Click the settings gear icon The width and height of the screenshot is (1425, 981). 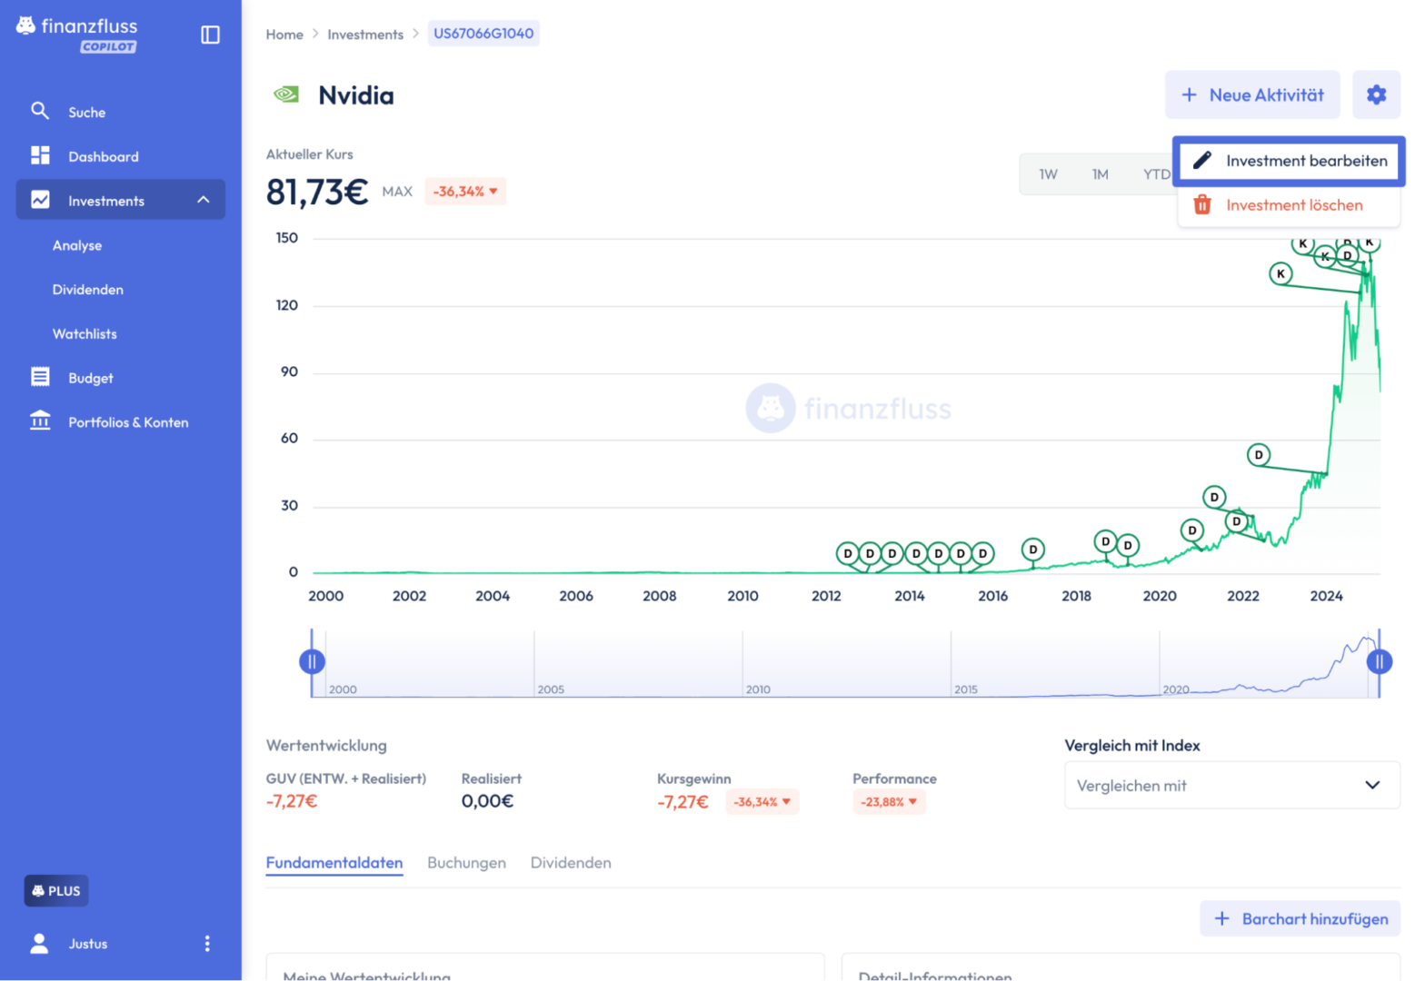click(x=1376, y=94)
